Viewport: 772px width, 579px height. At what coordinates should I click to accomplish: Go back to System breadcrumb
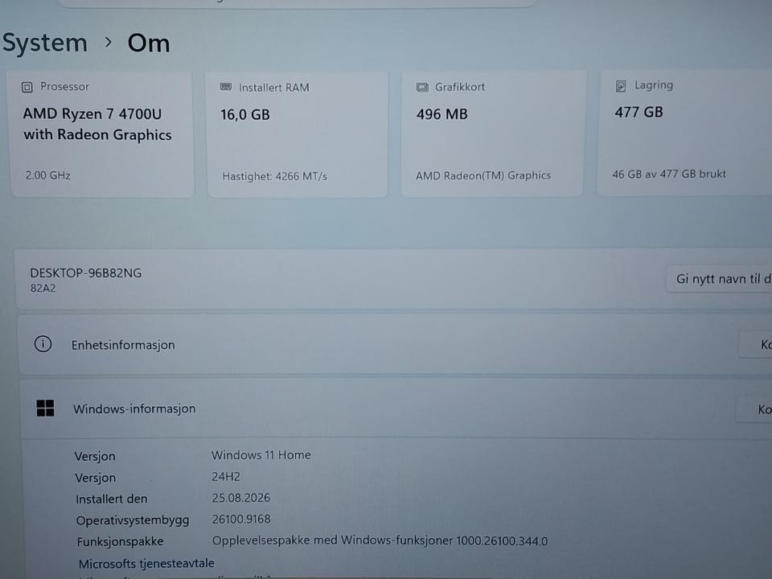(x=45, y=43)
